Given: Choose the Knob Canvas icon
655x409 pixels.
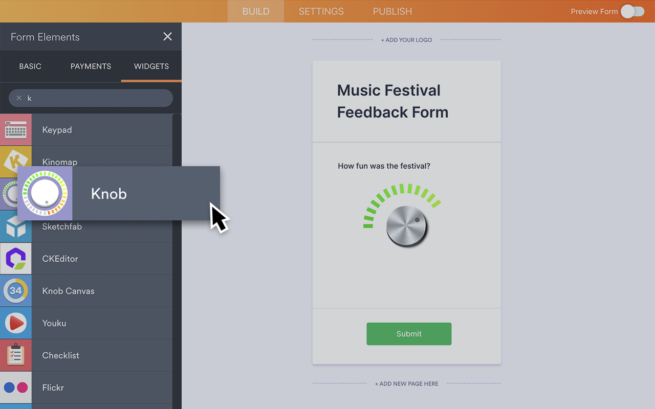Looking at the screenshot, I should (x=15, y=291).
